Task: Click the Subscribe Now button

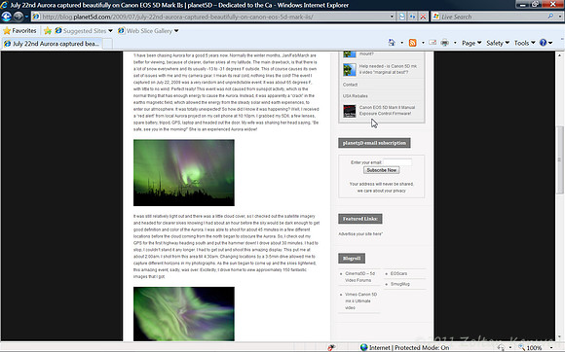Action: [381, 170]
